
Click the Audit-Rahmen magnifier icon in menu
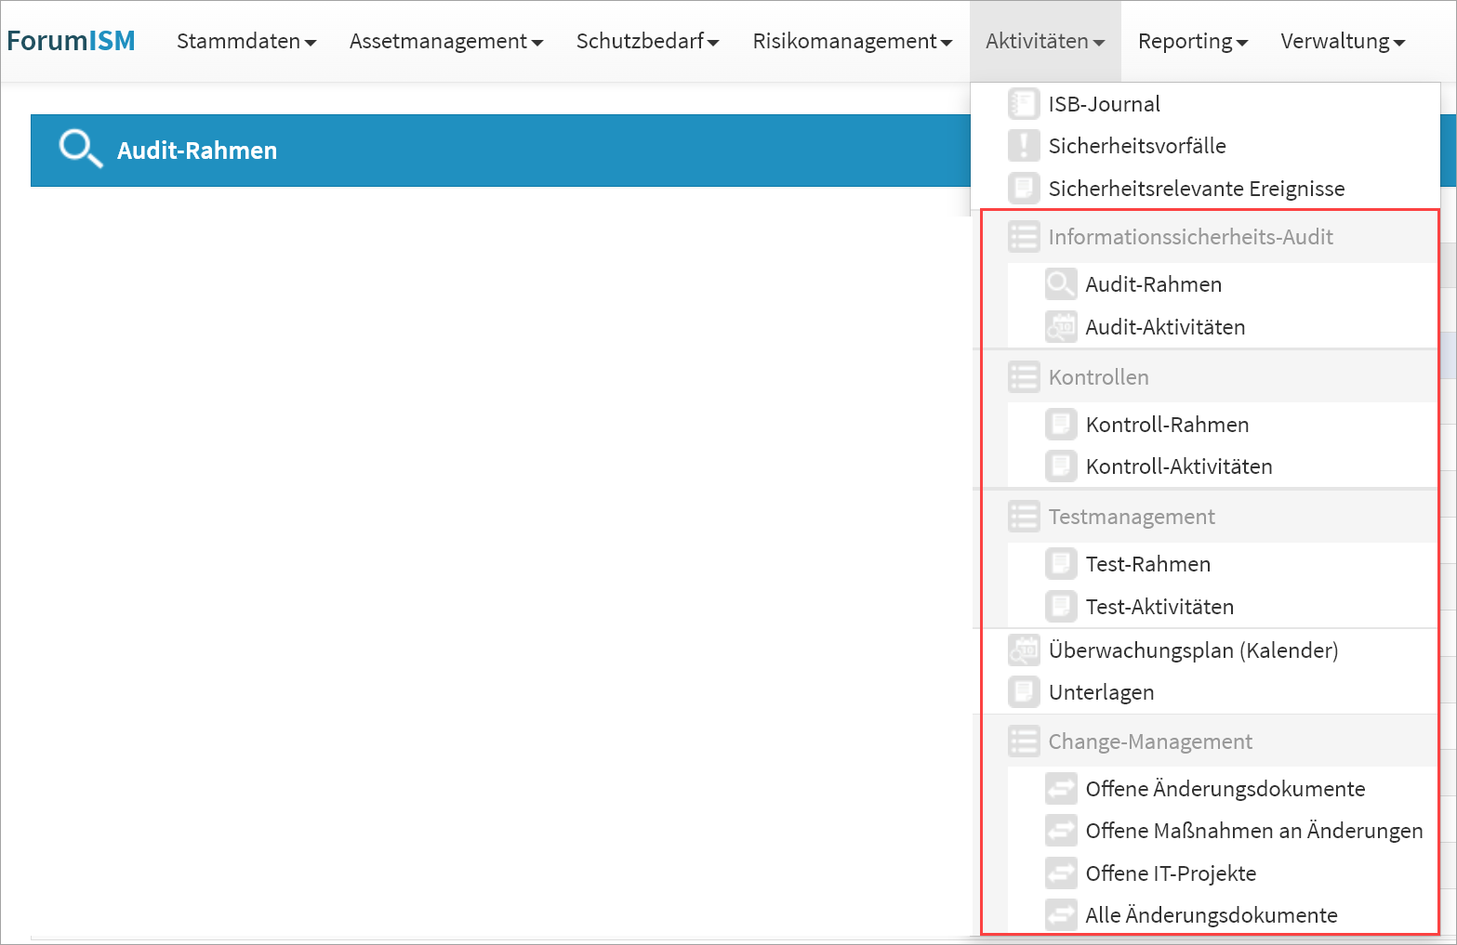[x=1060, y=284]
